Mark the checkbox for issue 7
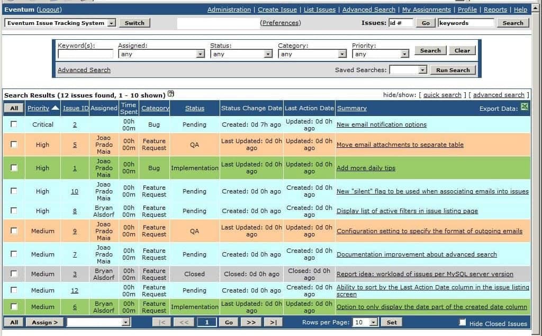 point(14,254)
